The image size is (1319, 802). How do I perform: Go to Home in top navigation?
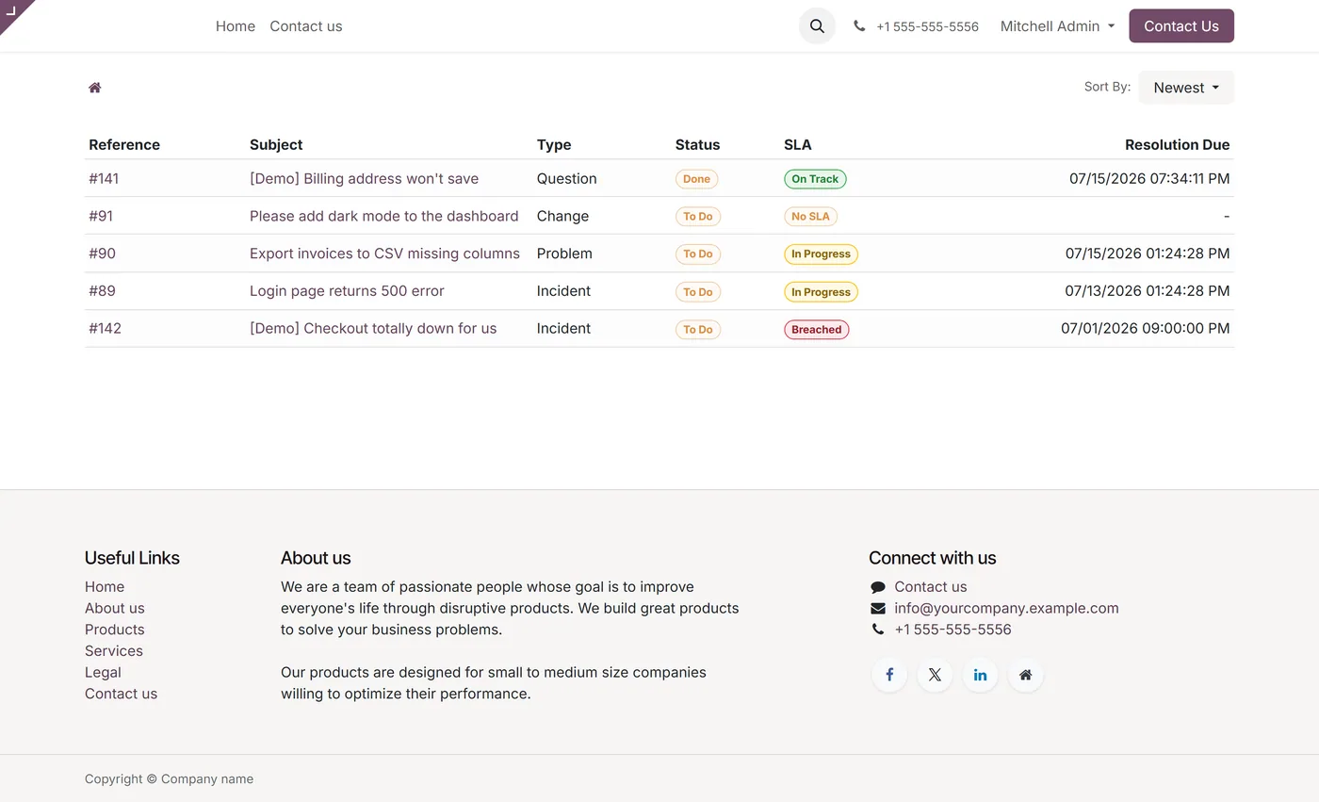coord(236,26)
